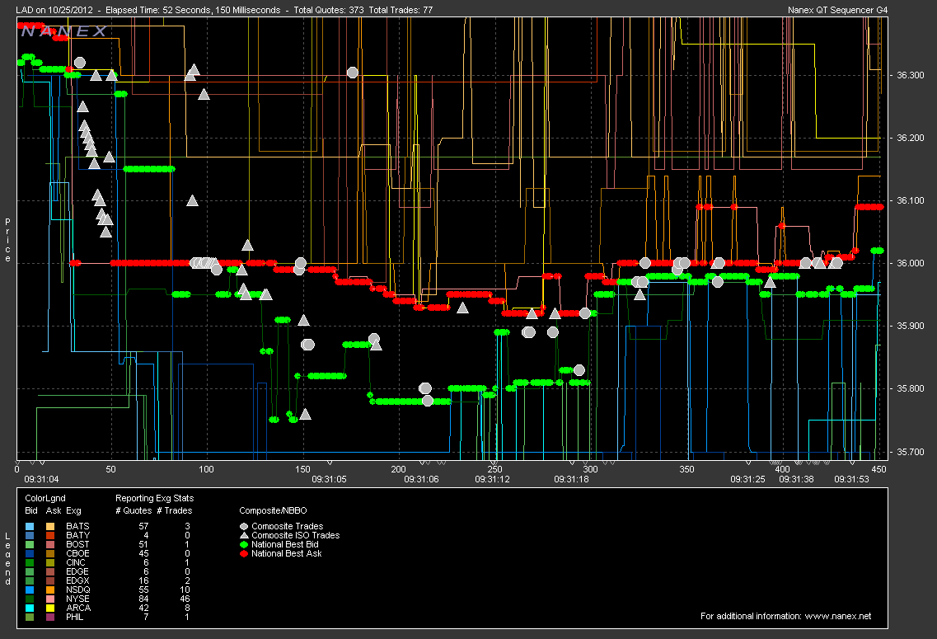Pick the BATY ask color swatch
Image resolution: width=937 pixels, height=639 pixels.
(x=50, y=536)
